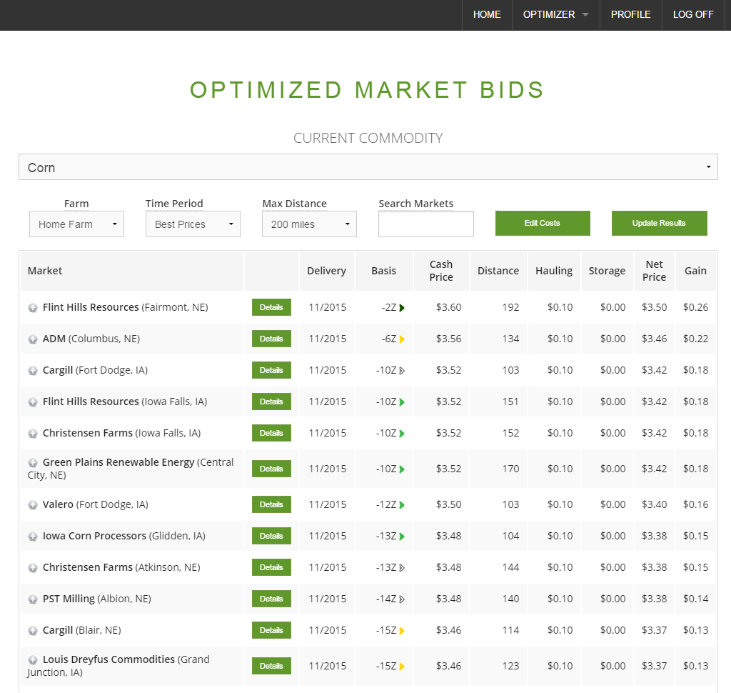Image resolution: width=731 pixels, height=693 pixels.
Task: Expand the Optimizer menu in the top navigation
Action: tap(555, 15)
